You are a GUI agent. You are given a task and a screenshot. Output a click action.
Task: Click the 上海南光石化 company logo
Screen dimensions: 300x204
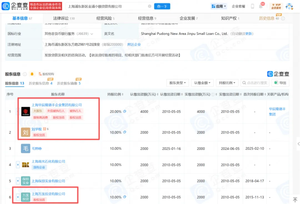[26, 165]
